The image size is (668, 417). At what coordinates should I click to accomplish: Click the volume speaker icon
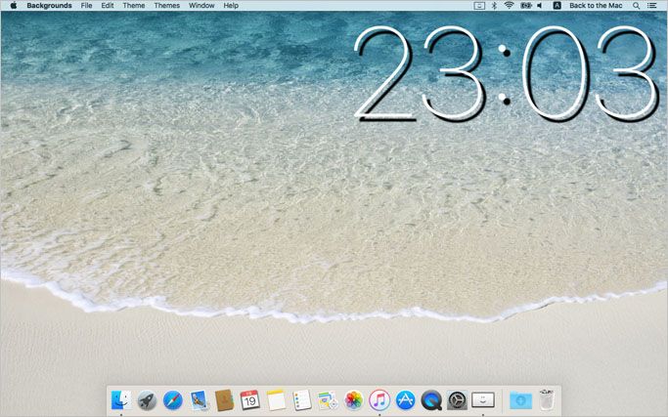click(540, 6)
